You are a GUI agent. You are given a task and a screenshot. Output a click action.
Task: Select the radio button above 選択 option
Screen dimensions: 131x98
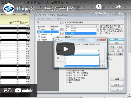tap(67, 80)
